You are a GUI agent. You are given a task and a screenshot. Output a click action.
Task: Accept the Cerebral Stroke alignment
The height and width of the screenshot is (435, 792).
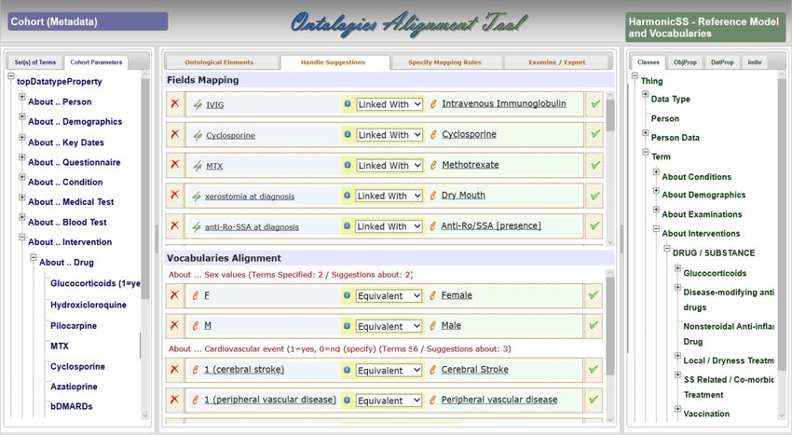coord(594,370)
